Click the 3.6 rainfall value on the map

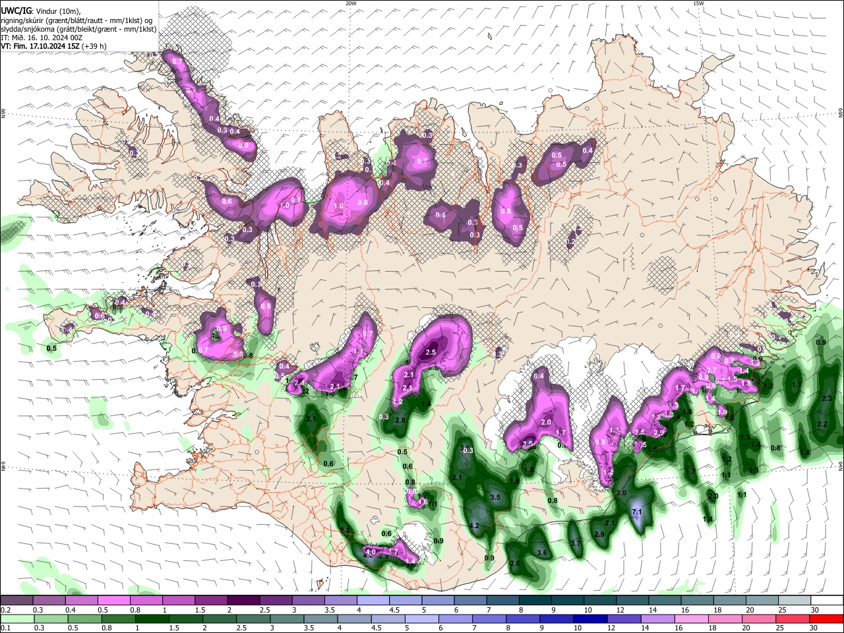click(542, 553)
